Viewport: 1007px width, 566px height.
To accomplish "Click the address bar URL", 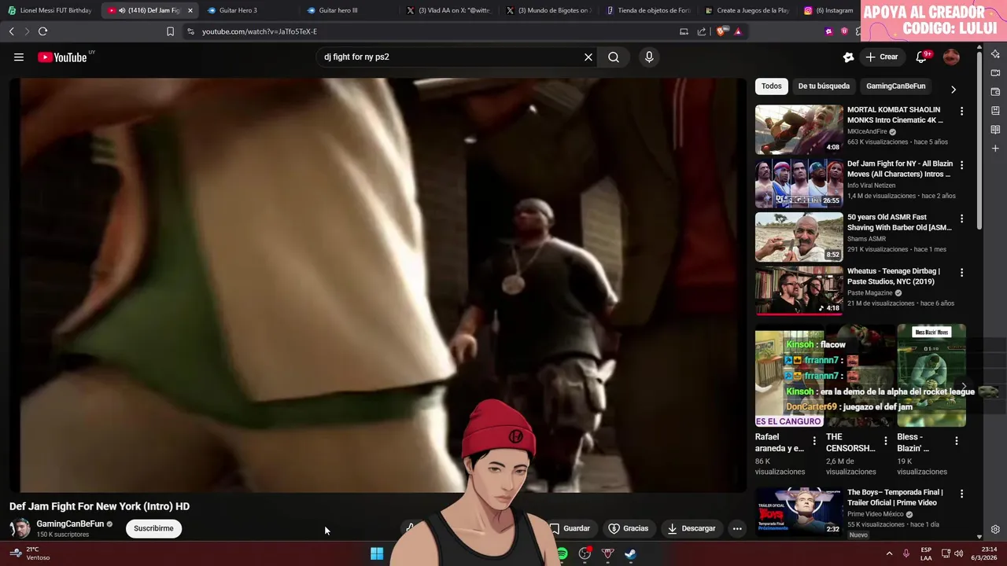I will [x=260, y=31].
